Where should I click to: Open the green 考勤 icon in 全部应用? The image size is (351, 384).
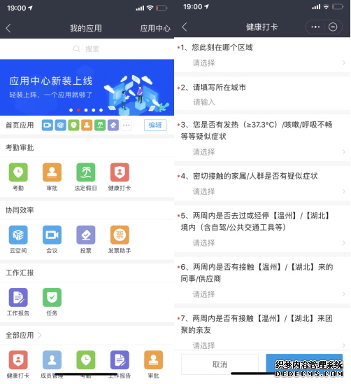point(85,359)
